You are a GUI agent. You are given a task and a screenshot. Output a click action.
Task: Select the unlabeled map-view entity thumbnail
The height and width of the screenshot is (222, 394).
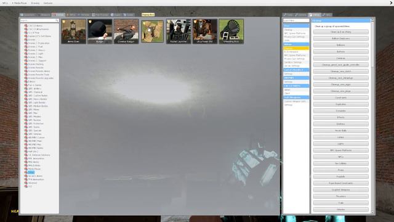[152, 31]
